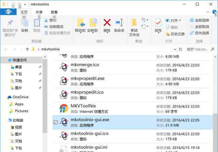Uncheck the mkvtoolnix-gui.exe checkbox
Screen dimensions: 218x152
[x=56, y=122]
